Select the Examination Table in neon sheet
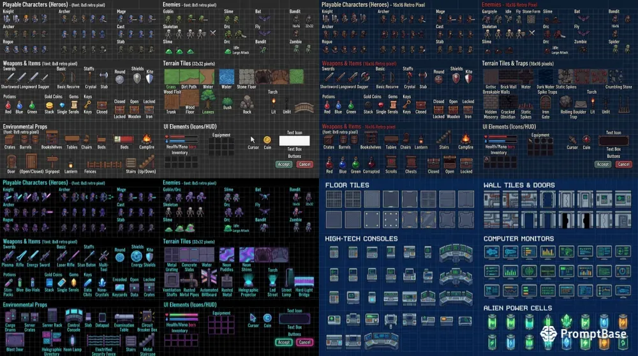The width and height of the screenshot is (638, 356). coord(124,317)
